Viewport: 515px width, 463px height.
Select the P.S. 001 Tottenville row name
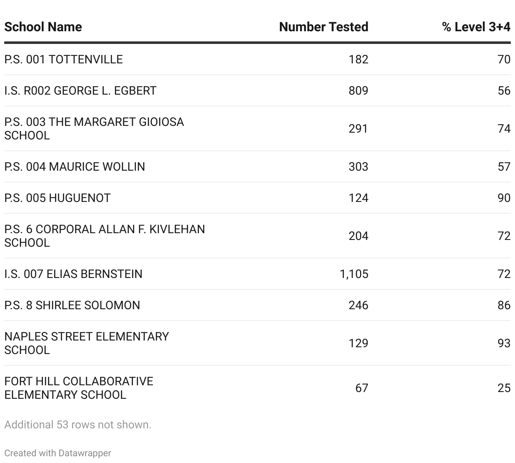tap(64, 60)
